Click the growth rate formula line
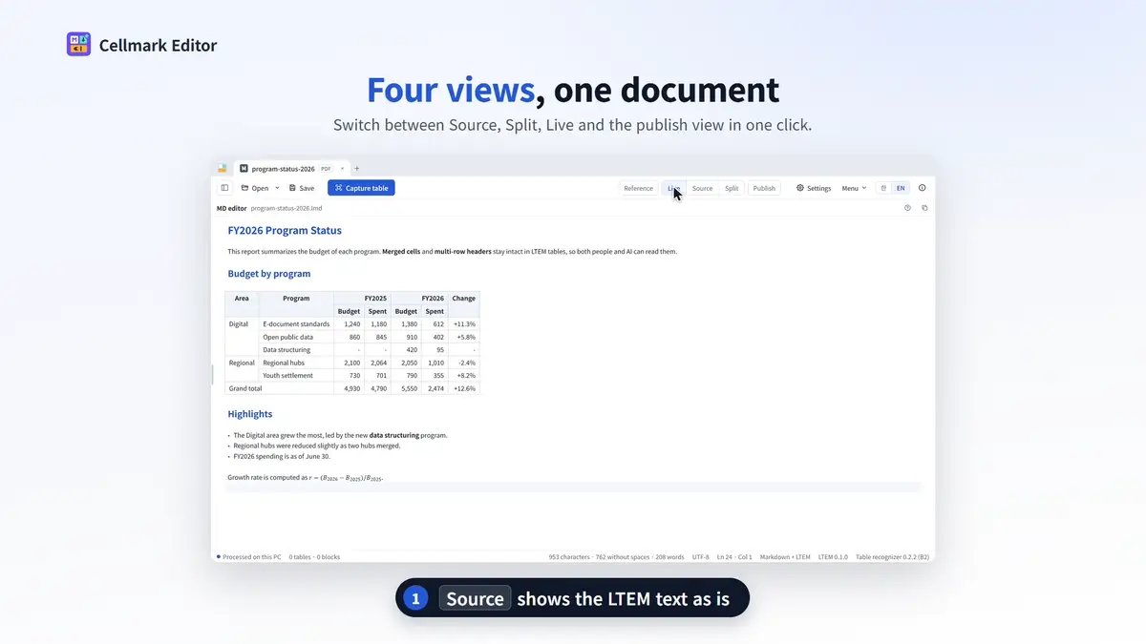The height and width of the screenshot is (644, 1146). pyautogui.click(x=306, y=477)
